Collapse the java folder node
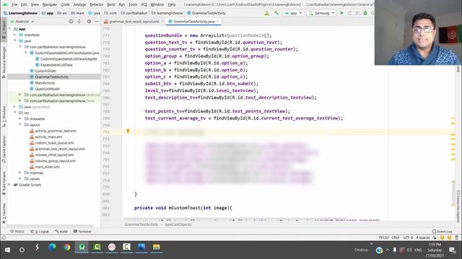 [15, 41]
